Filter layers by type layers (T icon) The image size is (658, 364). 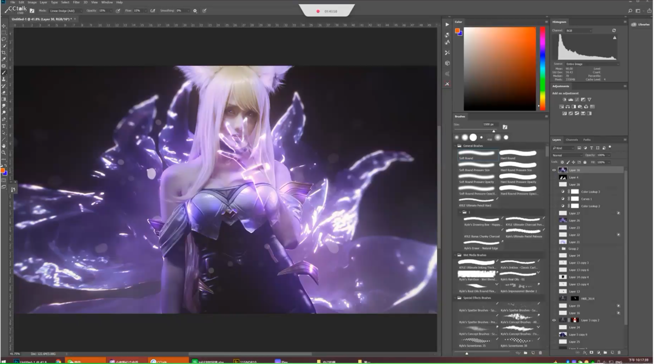point(591,148)
